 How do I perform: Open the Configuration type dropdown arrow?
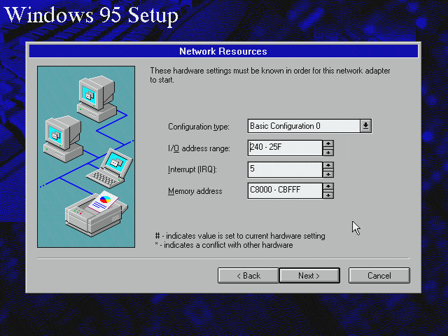[x=365, y=126]
